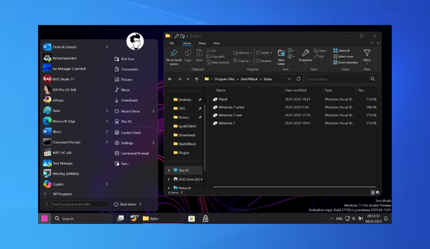Open Shut down options arrow
Image resolution: width=430 pixels, height=249 pixels.
pos(140,204)
